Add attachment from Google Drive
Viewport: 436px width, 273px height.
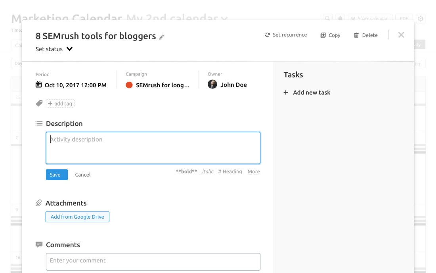click(77, 217)
